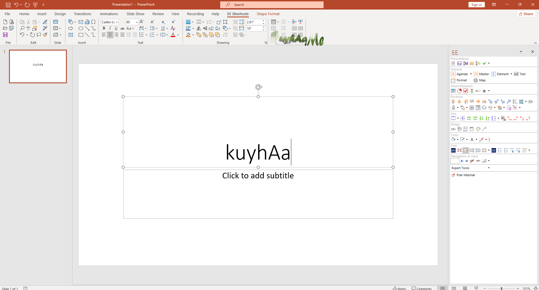Click the Map wizard globe icon
Screen dimensions: 539x290
[476, 80]
